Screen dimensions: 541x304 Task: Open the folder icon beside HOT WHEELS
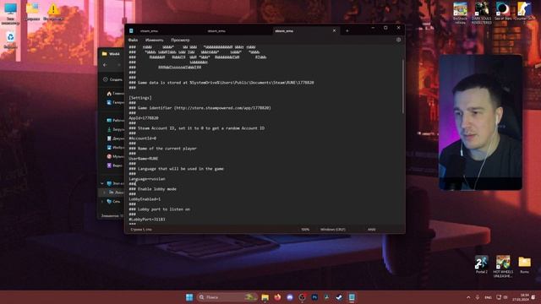click(x=524, y=264)
